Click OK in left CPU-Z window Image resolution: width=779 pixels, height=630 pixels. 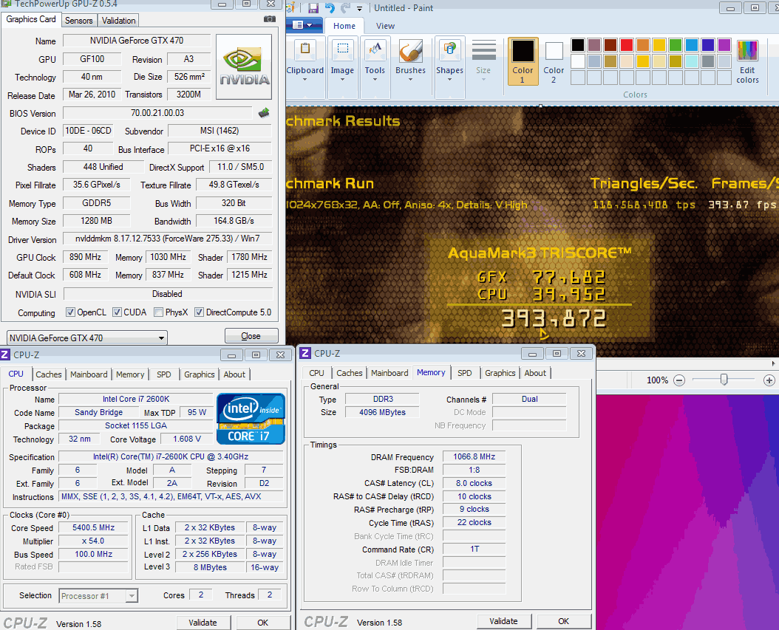263,623
